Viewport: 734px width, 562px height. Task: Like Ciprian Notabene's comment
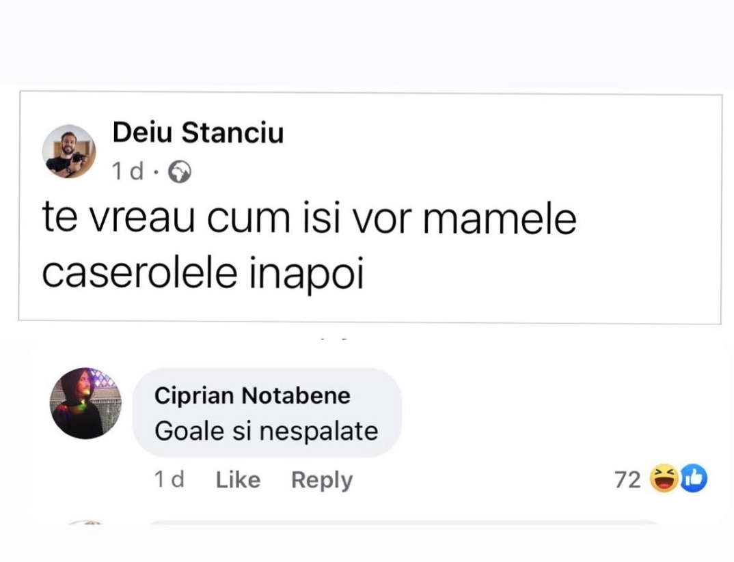point(238,480)
